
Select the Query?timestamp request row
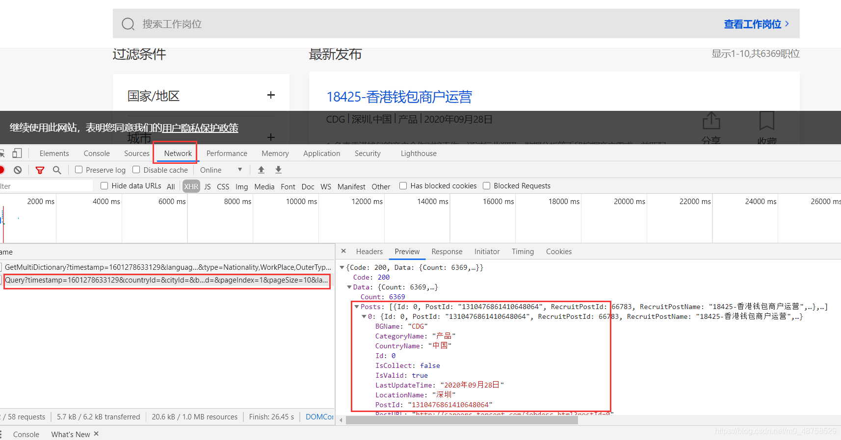tap(166, 280)
